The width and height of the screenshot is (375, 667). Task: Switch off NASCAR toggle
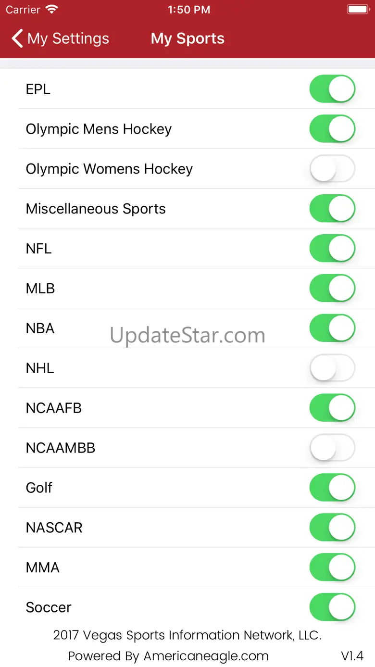coord(332,528)
